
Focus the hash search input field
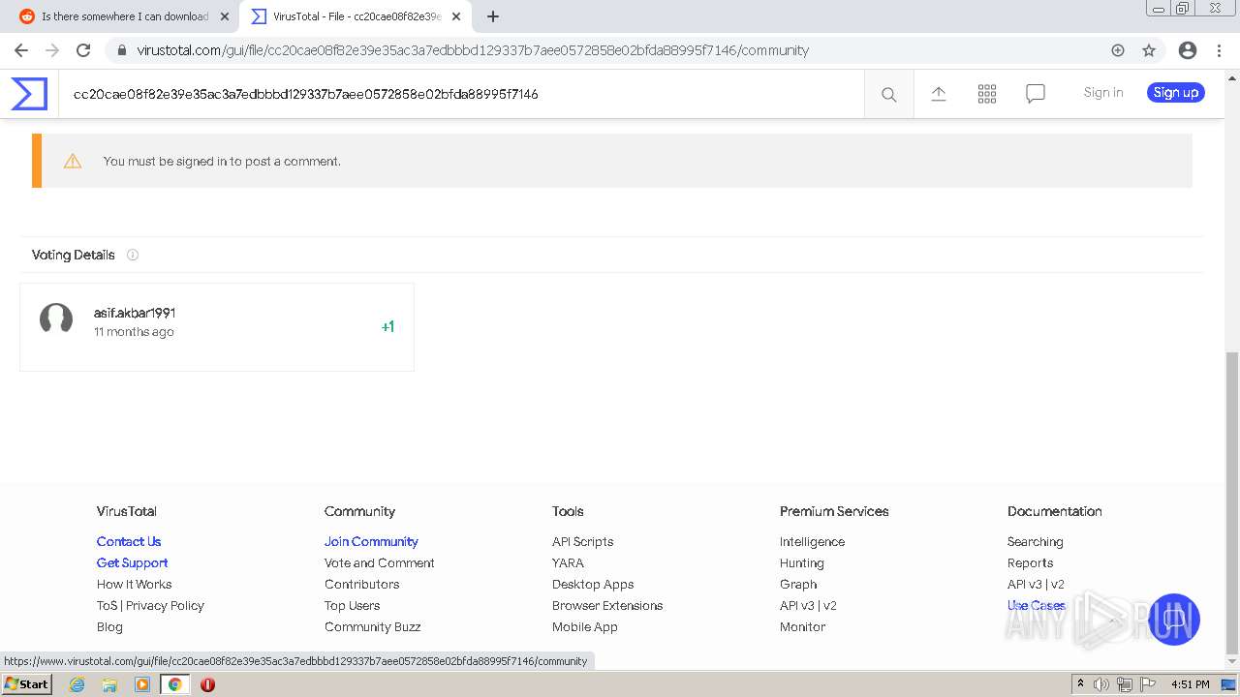[461, 94]
